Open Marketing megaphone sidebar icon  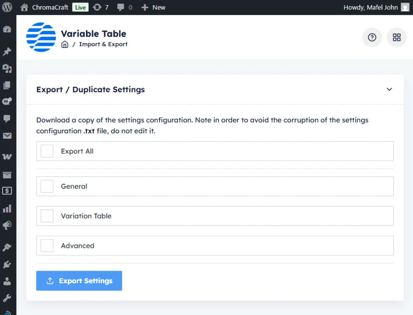click(7, 226)
